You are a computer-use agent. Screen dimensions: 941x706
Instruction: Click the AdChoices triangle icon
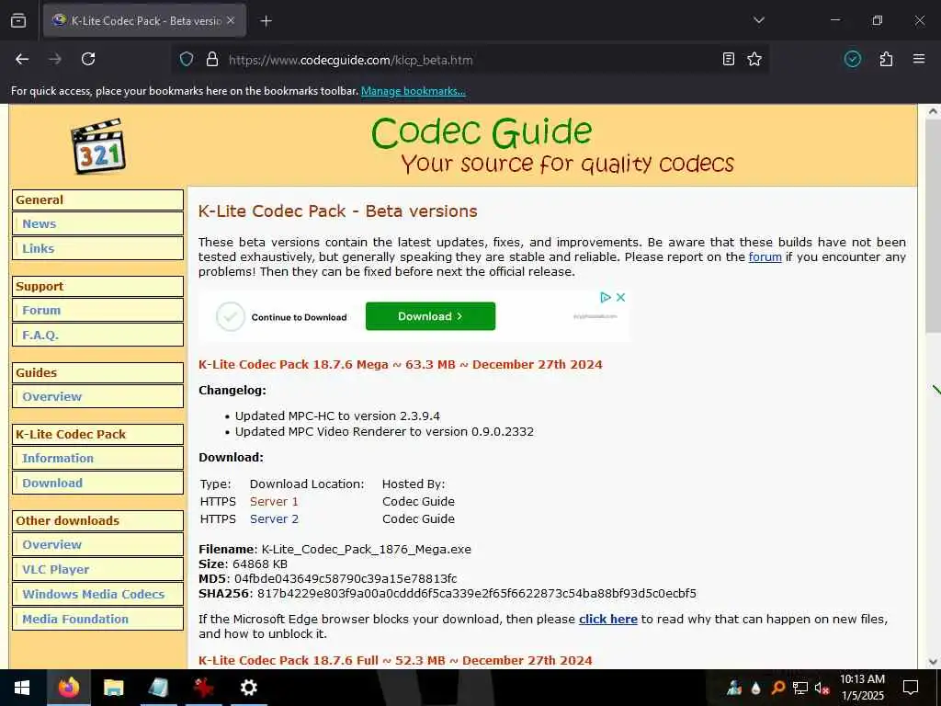click(606, 297)
